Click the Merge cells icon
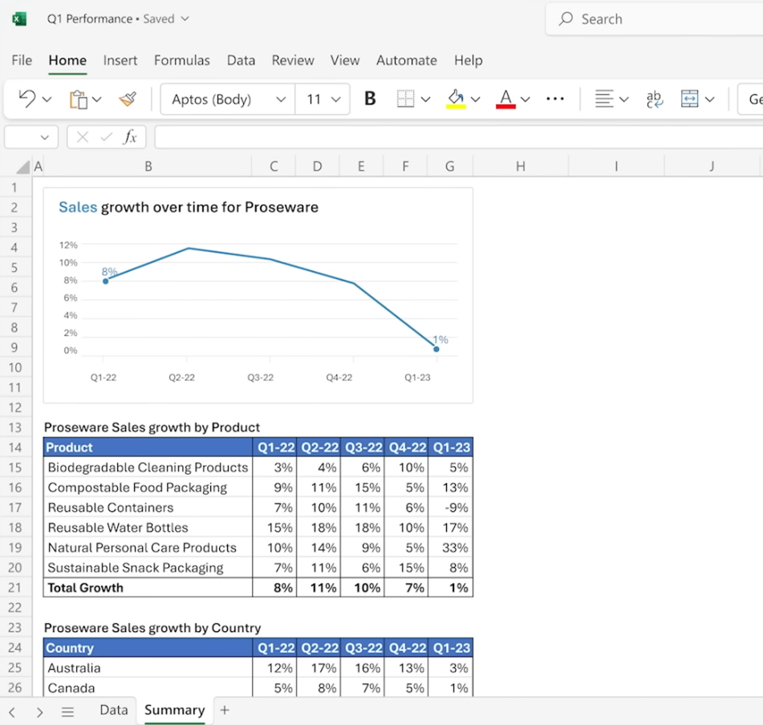 (689, 99)
